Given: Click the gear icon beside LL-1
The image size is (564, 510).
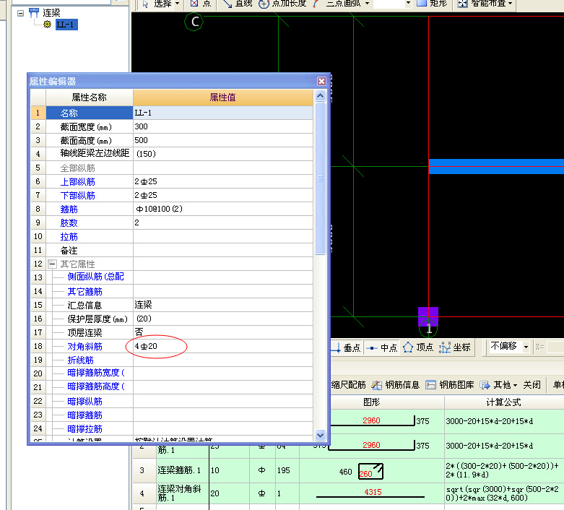Looking at the screenshot, I should pyautogui.click(x=47, y=24).
